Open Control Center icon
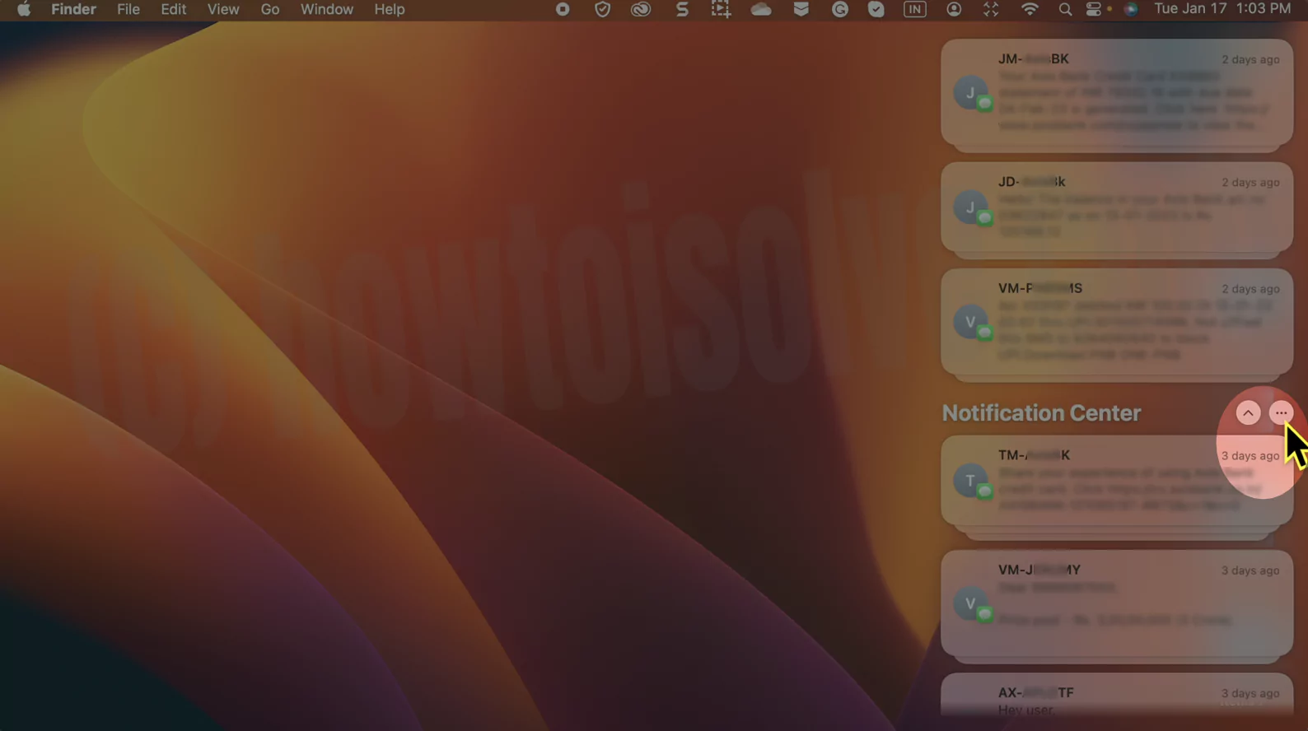 coord(1094,9)
